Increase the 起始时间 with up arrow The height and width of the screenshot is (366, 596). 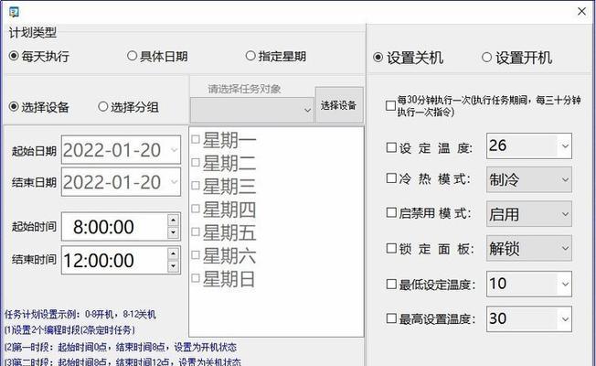click(174, 221)
